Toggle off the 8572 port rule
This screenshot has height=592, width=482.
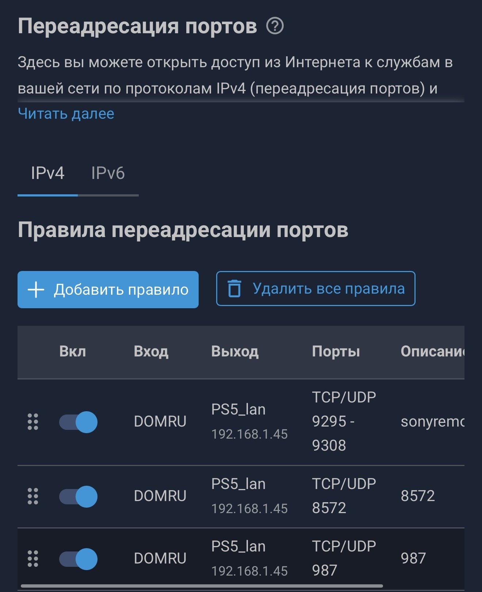[x=79, y=496]
